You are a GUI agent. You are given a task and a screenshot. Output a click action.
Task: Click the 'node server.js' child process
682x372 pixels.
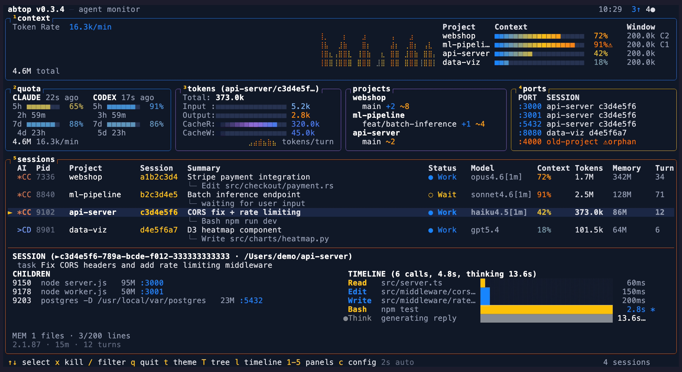pos(74,283)
